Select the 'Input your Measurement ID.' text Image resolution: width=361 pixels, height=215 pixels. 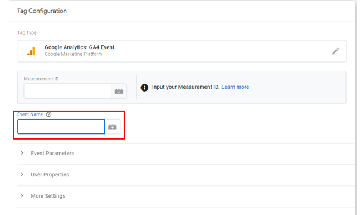186,87
